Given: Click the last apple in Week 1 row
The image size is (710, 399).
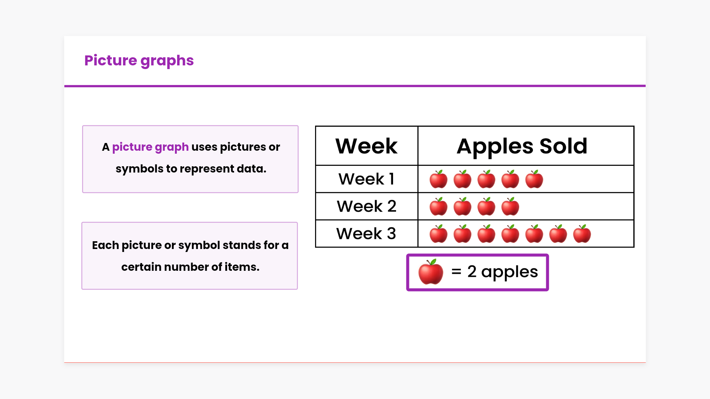Looking at the screenshot, I should pyautogui.click(x=534, y=180).
